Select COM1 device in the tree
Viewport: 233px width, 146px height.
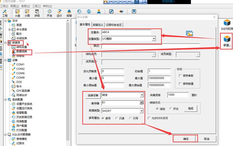20,64
